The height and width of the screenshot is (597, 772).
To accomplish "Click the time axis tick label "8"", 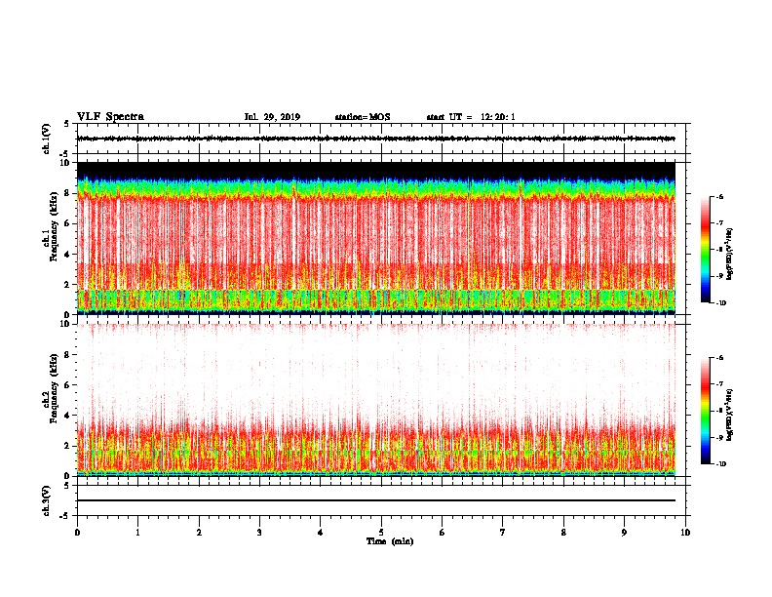I will point(563,533).
